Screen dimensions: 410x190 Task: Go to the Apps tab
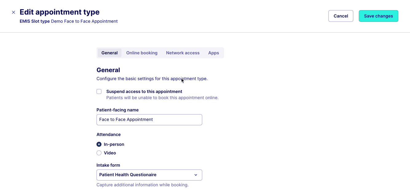pos(214,53)
